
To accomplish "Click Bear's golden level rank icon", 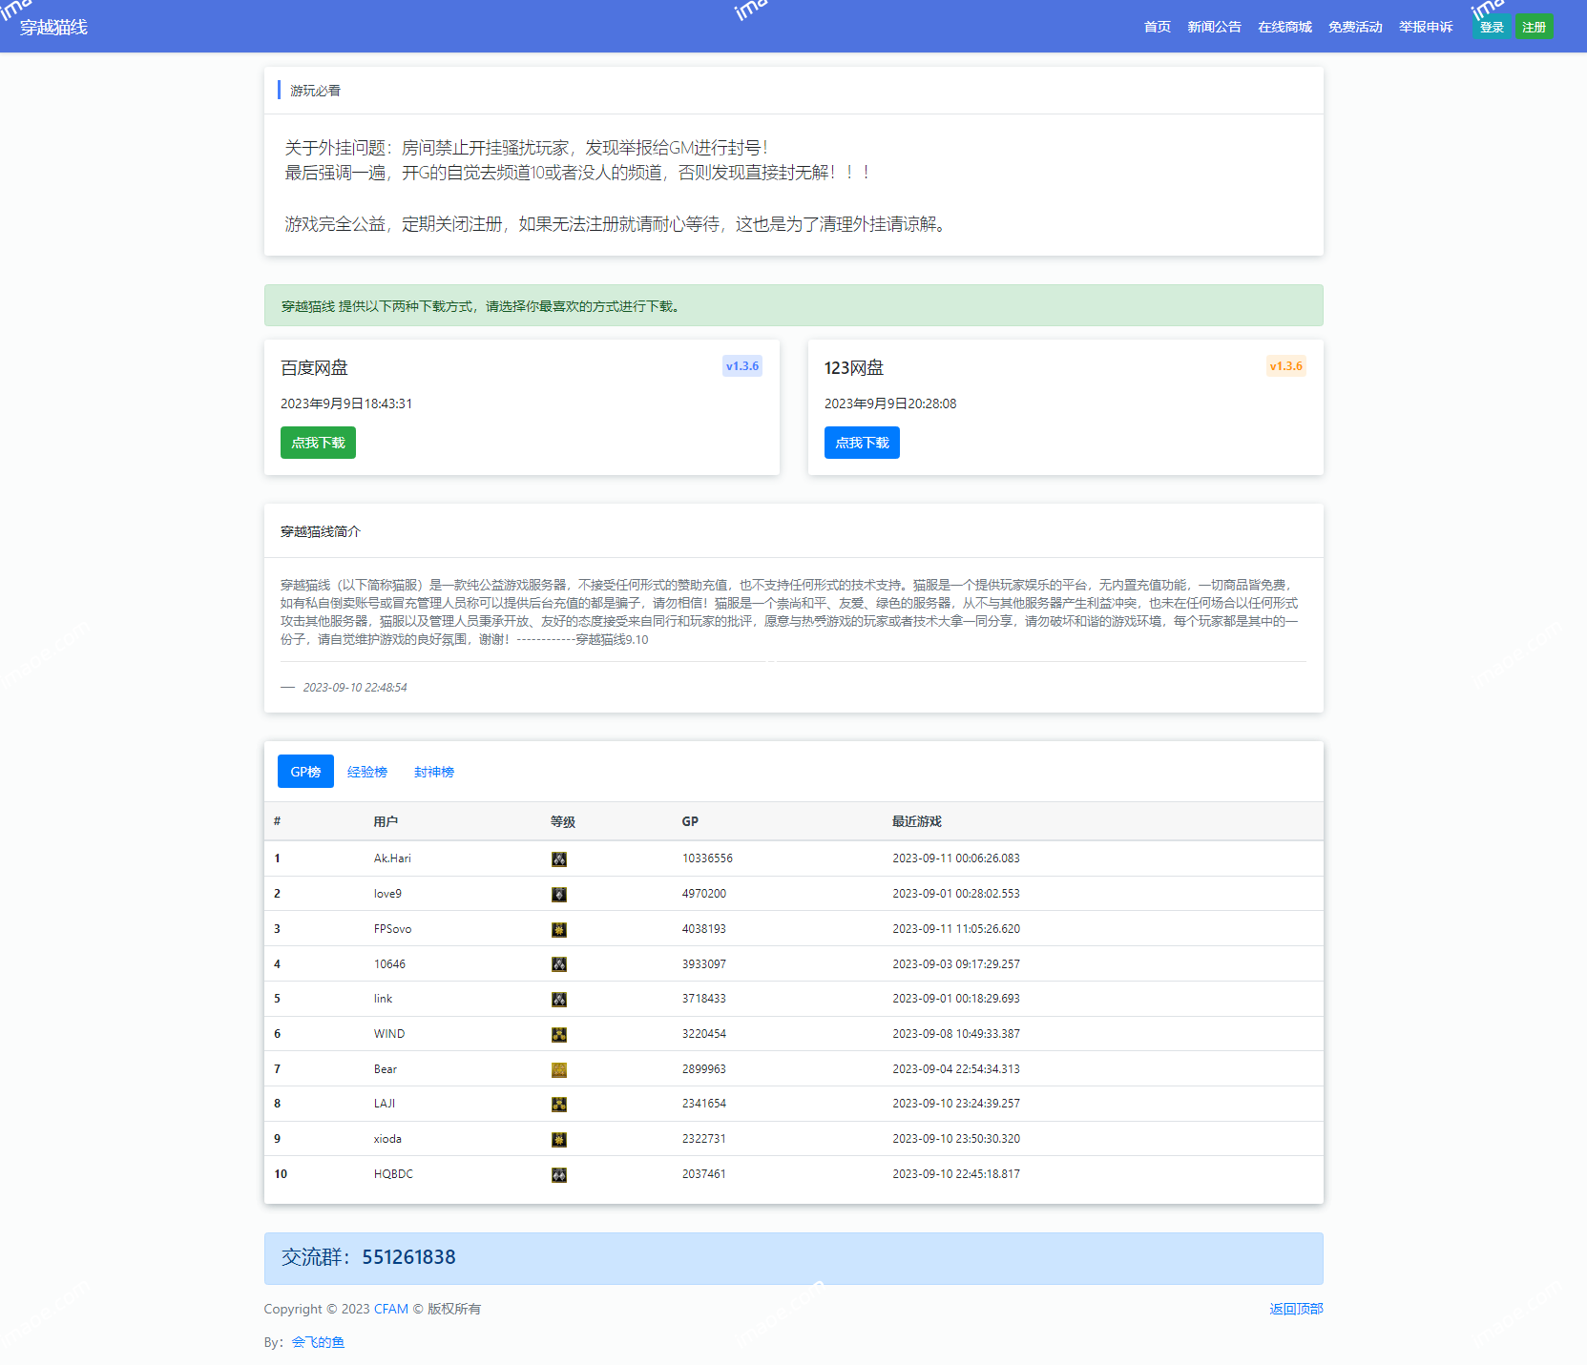I will 559,1070.
